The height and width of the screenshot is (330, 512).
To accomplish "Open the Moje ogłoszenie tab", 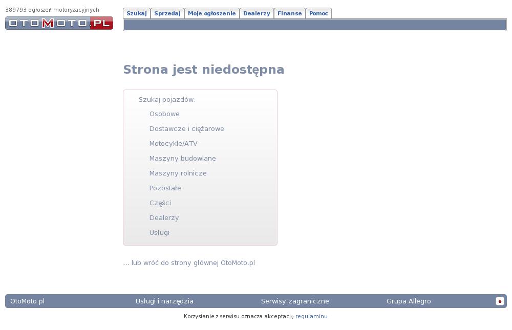I will coord(211,13).
